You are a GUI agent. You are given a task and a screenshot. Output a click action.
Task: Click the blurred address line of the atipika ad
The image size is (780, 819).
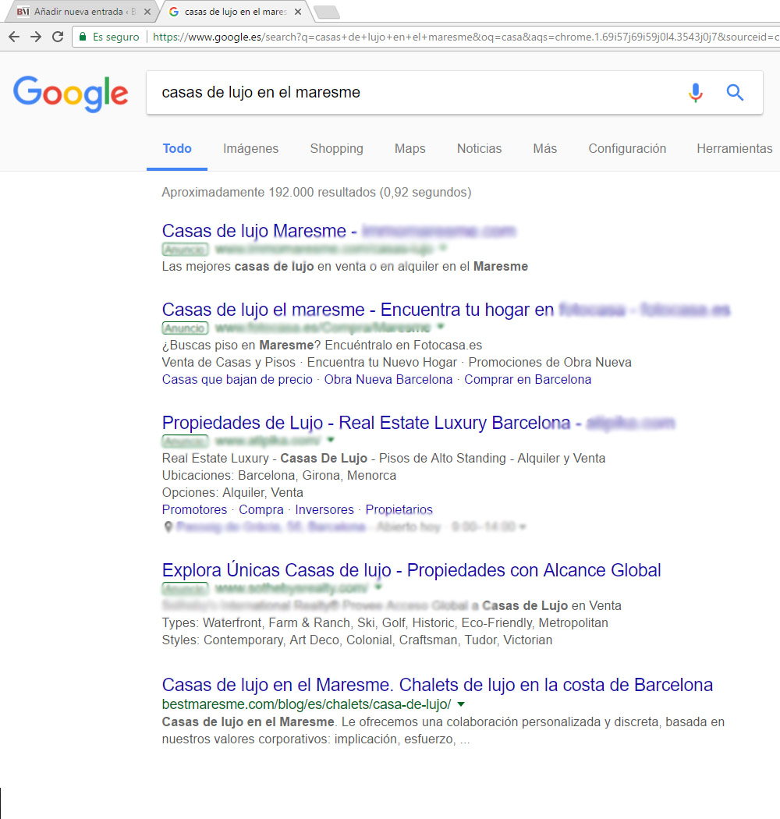[x=271, y=526]
